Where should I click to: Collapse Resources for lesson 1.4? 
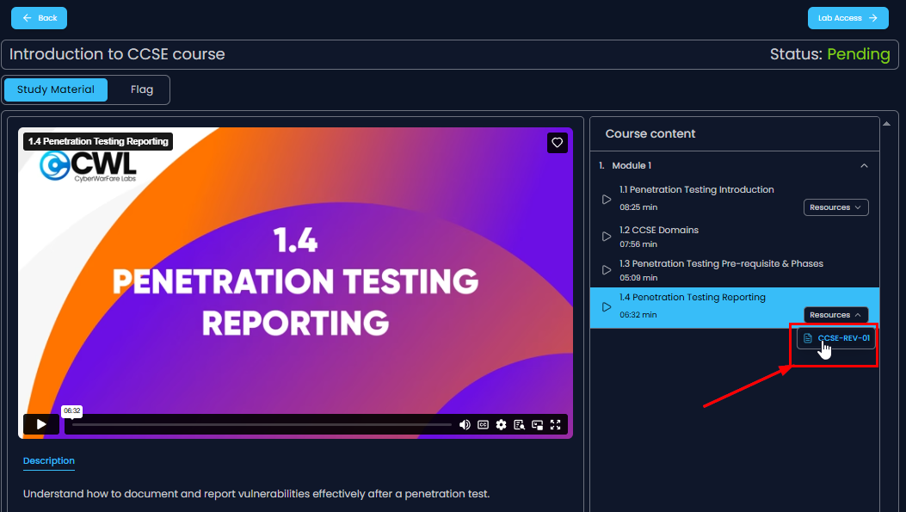(x=835, y=315)
